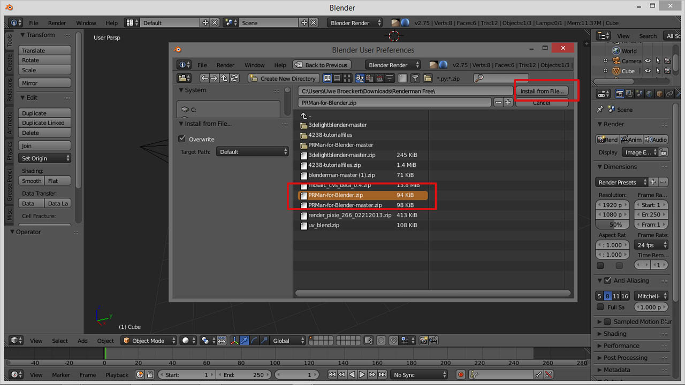Play animation forward in timeline
The image size is (685, 385).
click(x=362, y=375)
